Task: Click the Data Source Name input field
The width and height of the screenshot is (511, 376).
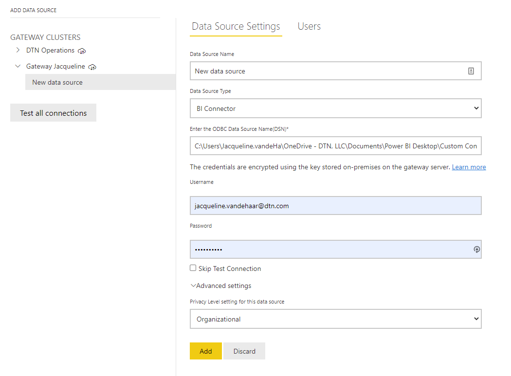Action: [335, 71]
